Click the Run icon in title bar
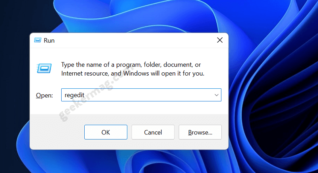 click(38, 40)
